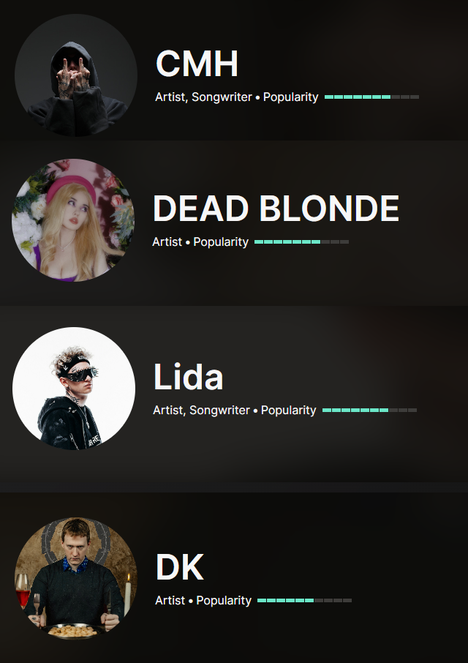
Task: Click CMH's 'Artist, Songwriter' role text
Action: [x=203, y=97]
